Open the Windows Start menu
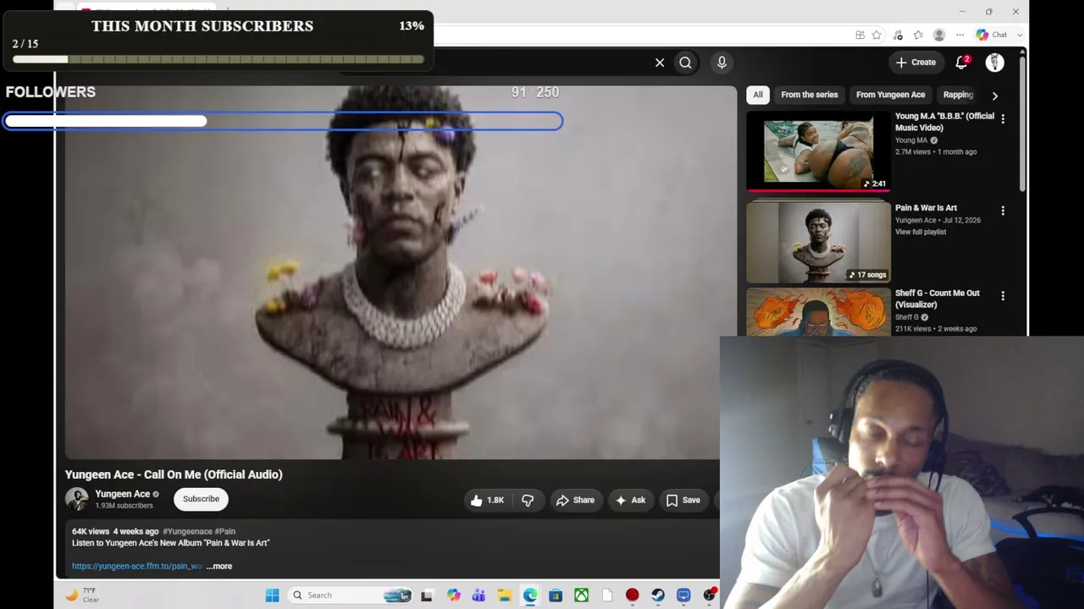Viewport: 1084px width, 609px height. [x=272, y=595]
